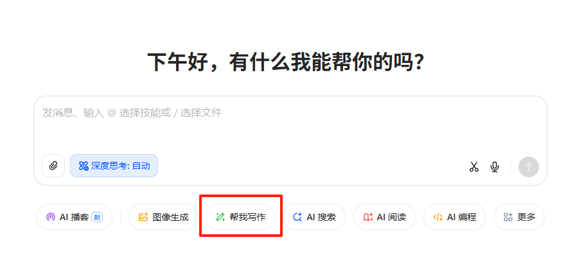Image resolution: width=584 pixels, height=260 pixels.
Task: Click the green writing pen icon
Action: pos(220,217)
